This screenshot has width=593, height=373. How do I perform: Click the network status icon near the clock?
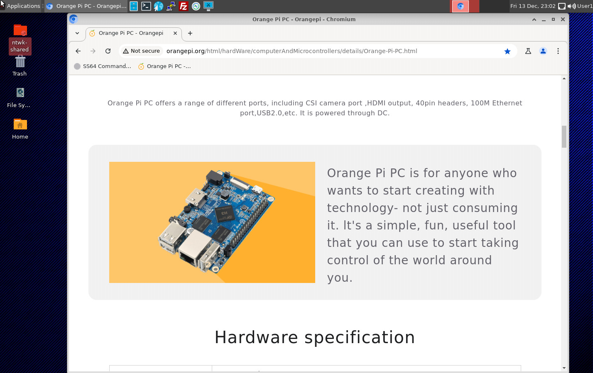click(x=561, y=6)
